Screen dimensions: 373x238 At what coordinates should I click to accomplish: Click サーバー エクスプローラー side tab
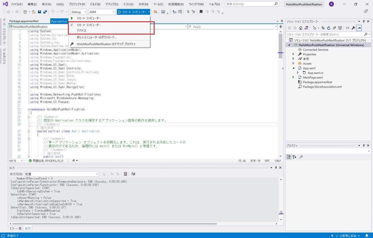pyautogui.click(x=4, y=33)
